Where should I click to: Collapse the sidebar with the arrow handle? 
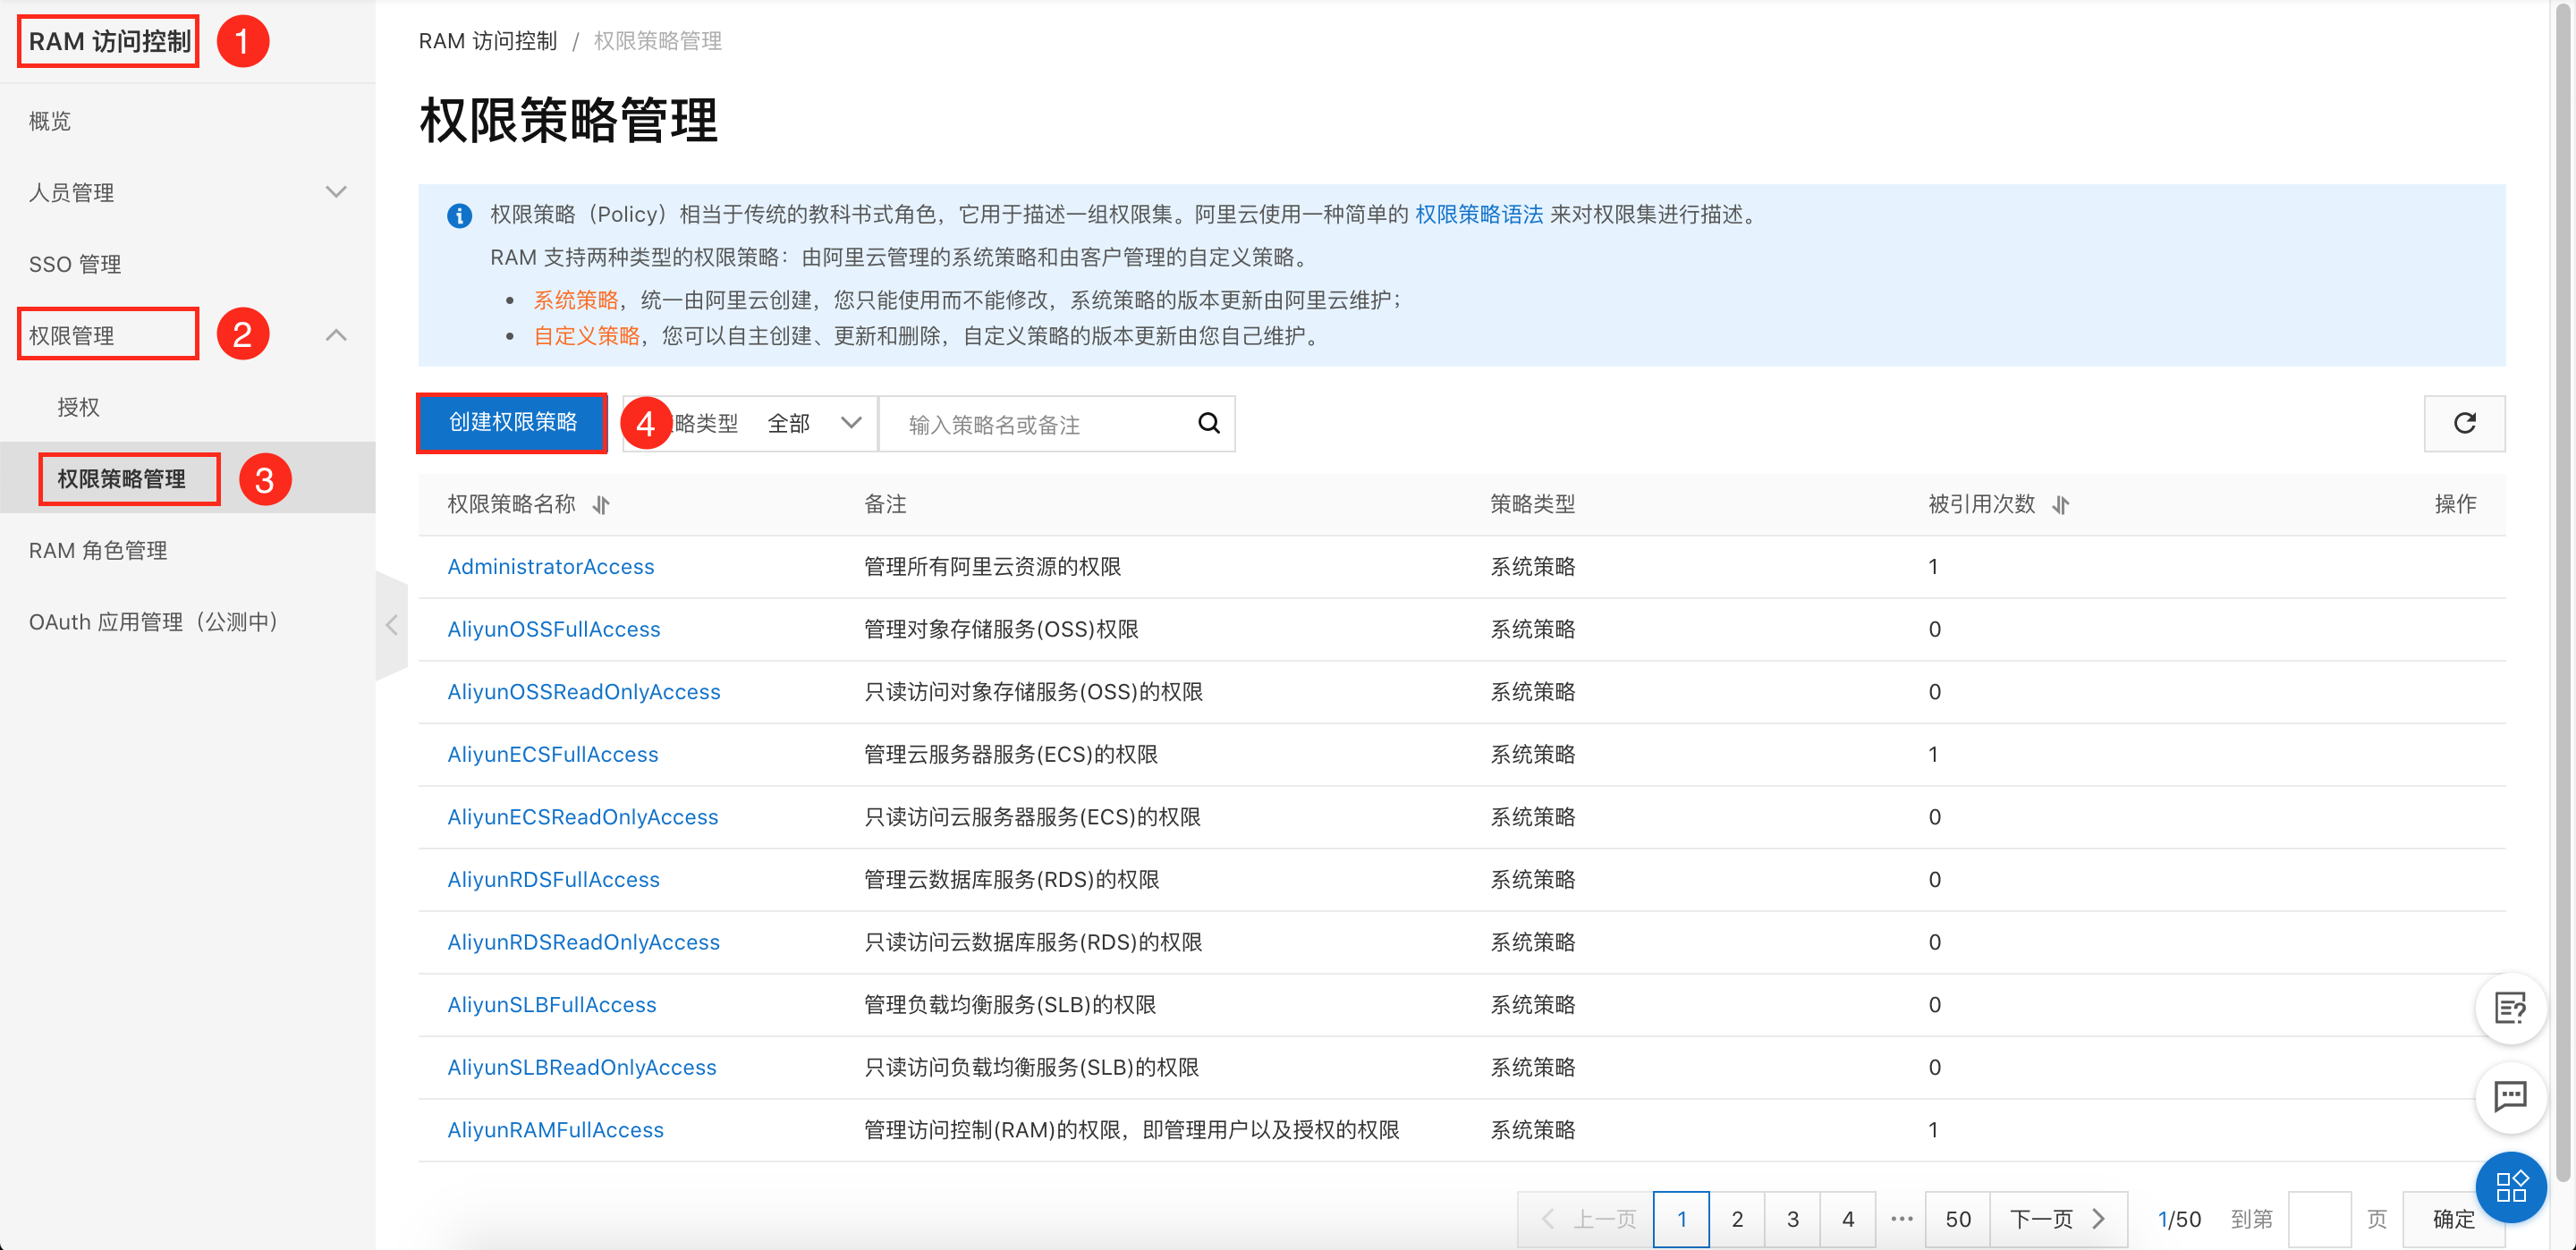pos(391,625)
